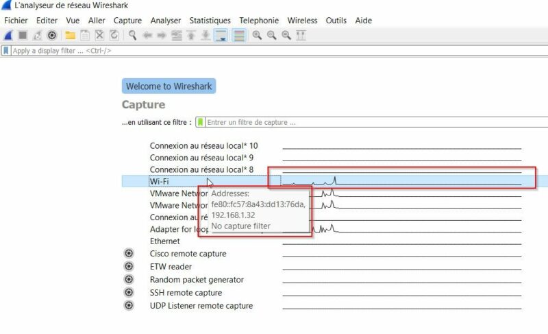The height and width of the screenshot is (334, 548).
Task: Click the Wi-Fi traffic sparkline graph
Action: click(x=402, y=181)
